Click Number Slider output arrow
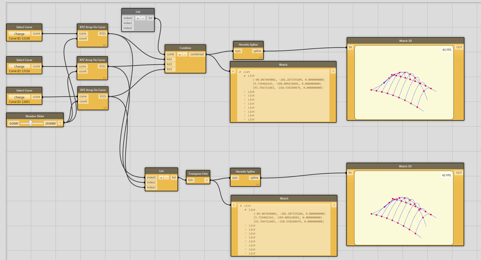Image resolution: width=481 pixels, height=260 pixels. [x=60, y=123]
